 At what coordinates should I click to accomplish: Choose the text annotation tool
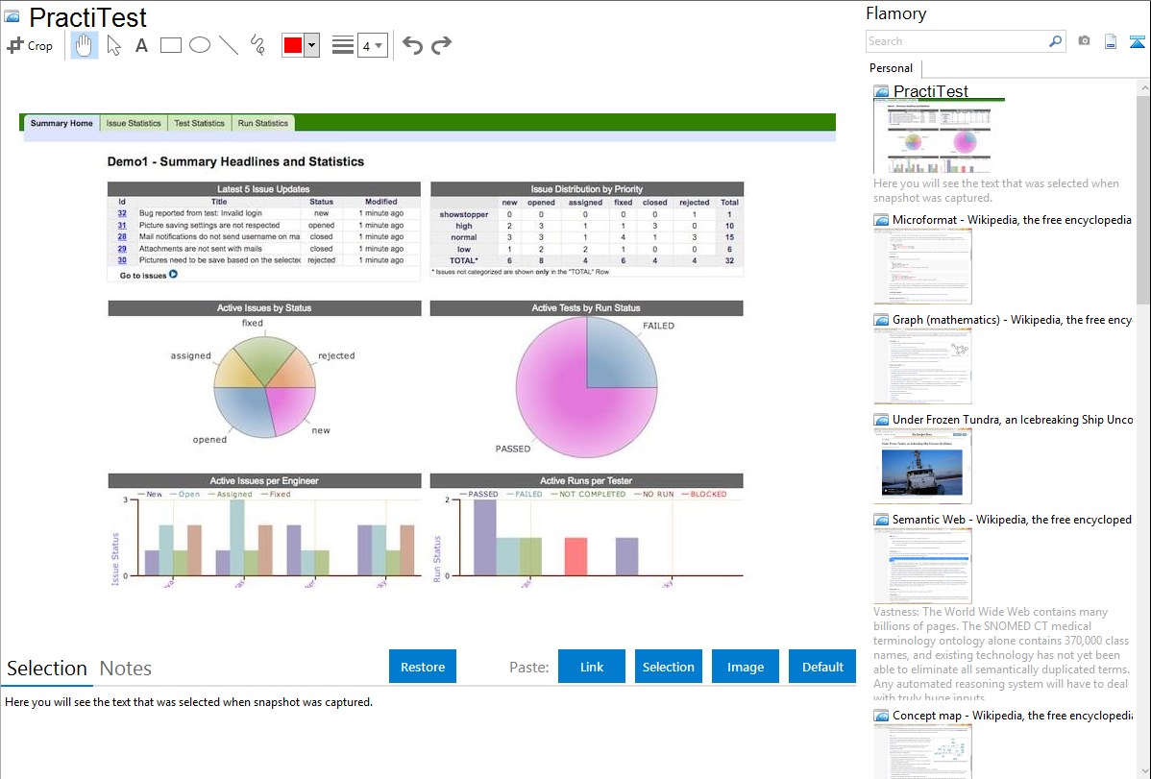[141, 45]
